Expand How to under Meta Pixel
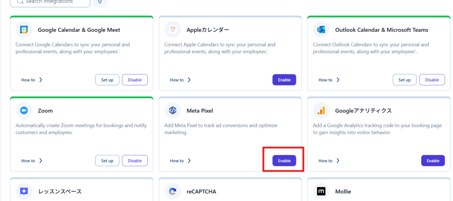This screenshot has height=201, width=453. pyautogui.click(x=180, y=161)
